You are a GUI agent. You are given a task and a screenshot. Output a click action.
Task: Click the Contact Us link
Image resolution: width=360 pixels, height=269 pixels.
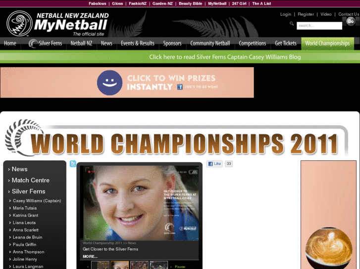pos(349,14)
